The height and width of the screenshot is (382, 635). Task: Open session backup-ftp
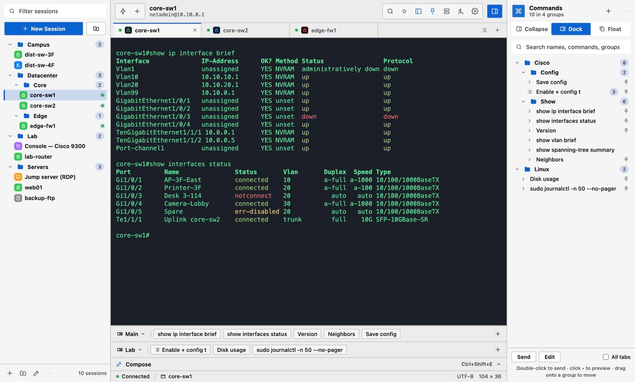pos(56,198)
